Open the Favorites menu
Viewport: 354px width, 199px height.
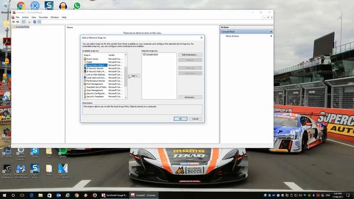click(43, 17)
